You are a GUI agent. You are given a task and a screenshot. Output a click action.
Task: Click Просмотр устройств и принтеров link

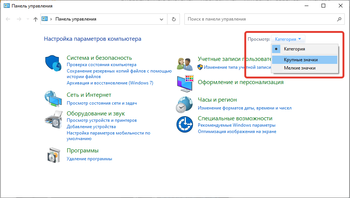click(x=102, y=120)
